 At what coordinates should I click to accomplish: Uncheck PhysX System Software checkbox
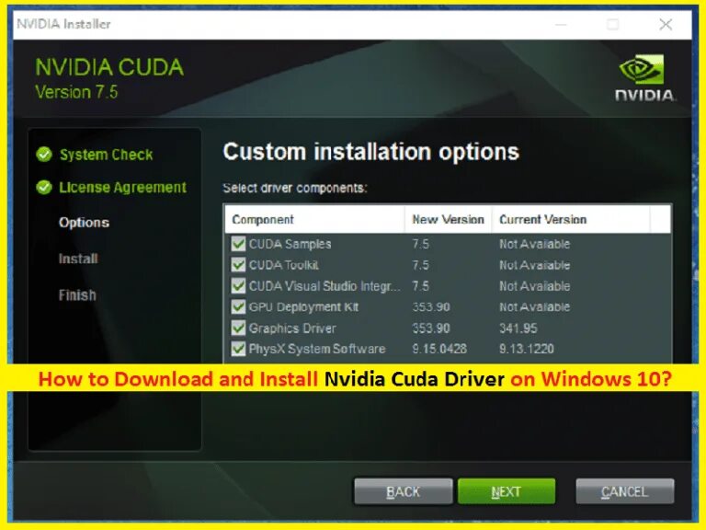pos(238,349)
